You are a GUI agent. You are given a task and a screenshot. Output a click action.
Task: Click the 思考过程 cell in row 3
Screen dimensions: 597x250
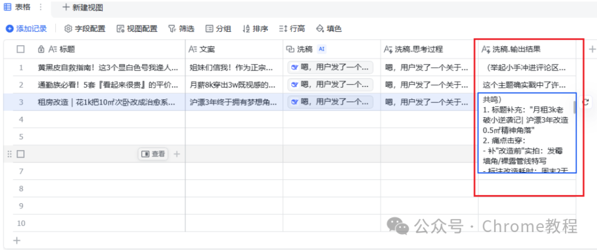[x=430, y=102]
